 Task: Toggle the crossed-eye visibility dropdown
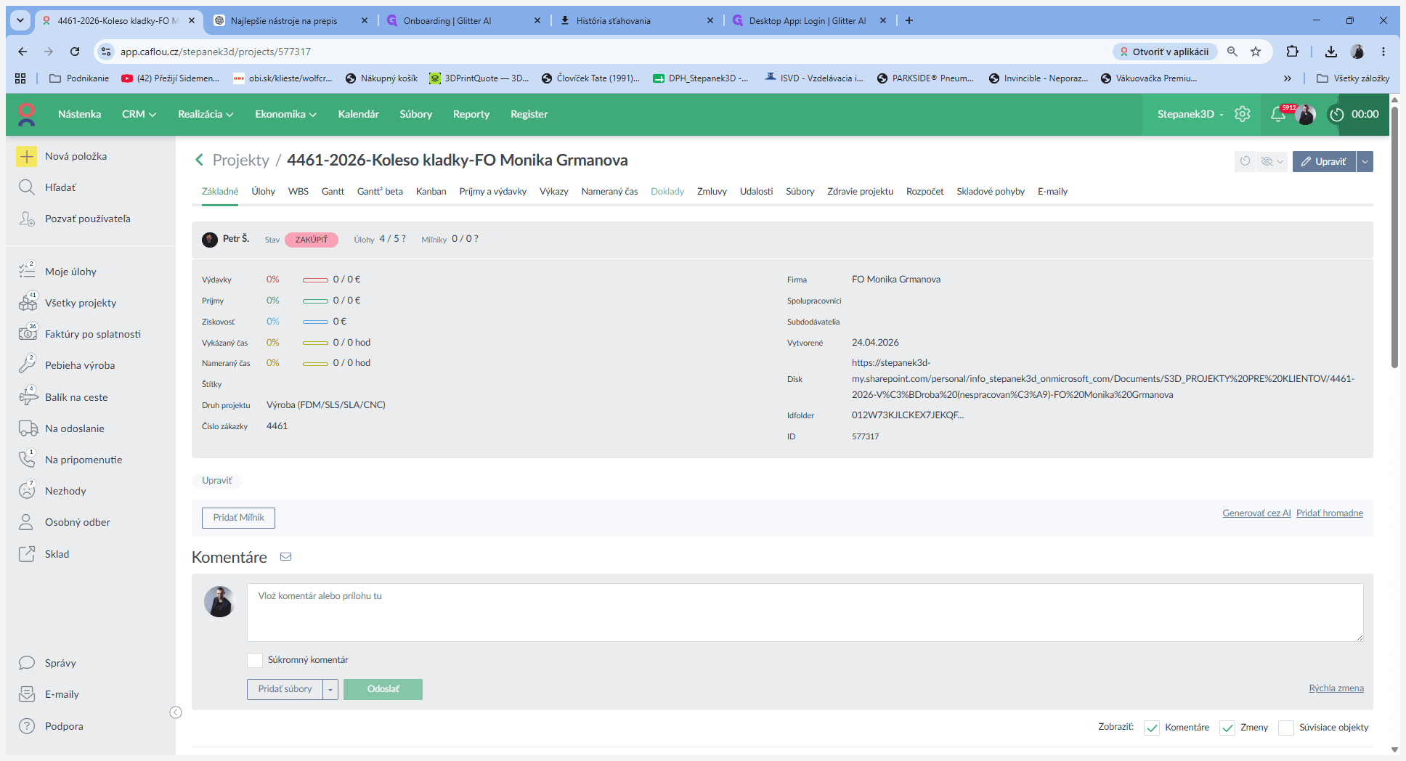pyautogui.click(x=1272, y=161)
